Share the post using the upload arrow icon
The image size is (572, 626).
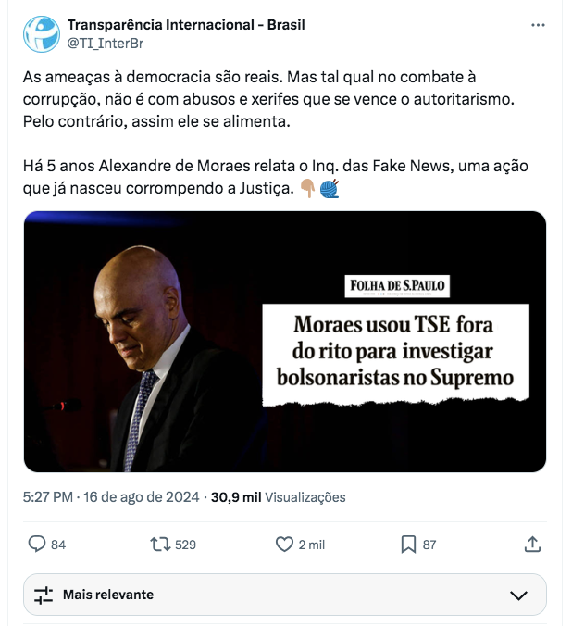click(532, 545)
